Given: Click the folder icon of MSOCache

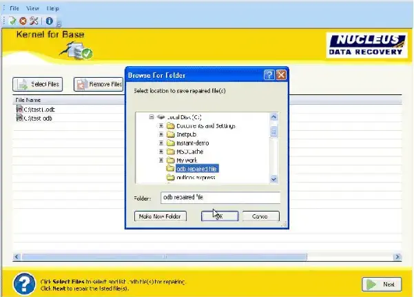Looking at the screenshot, I should [x=171, y=152].
